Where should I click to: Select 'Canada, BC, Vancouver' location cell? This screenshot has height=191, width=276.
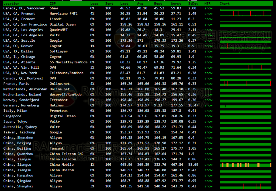[x=24, y=8]
